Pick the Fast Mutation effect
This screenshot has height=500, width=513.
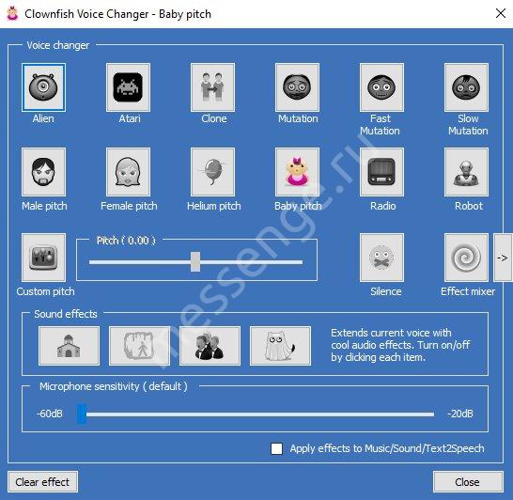coord(381,87)
